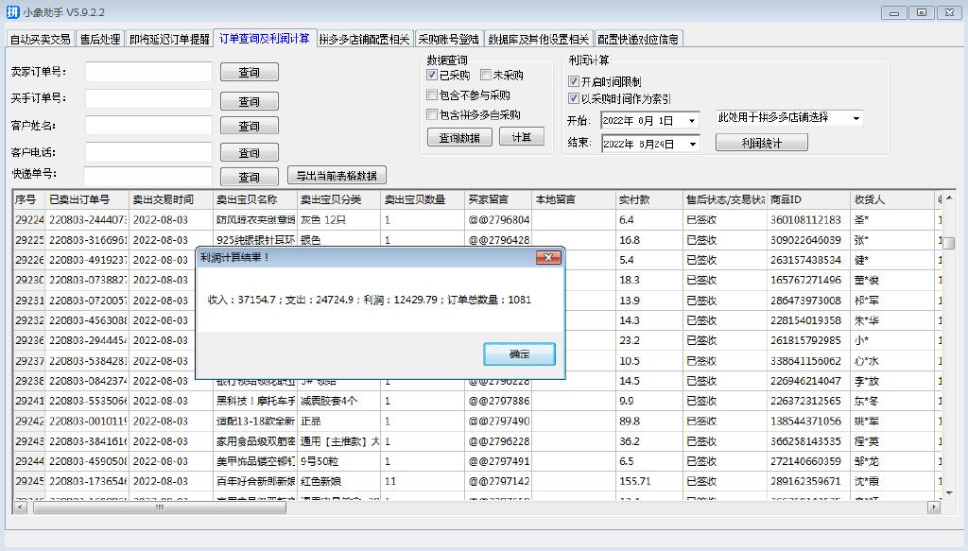Switch to the 自动买卖交易 tab
This screenshot has width=968, height=551.
coord(40,39)
